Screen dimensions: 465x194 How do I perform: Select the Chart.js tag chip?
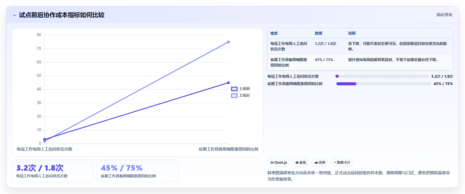pos(279,162)
